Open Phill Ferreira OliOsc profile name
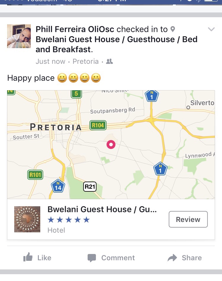This screenshot has width=222, height=281. pos(75,29)
